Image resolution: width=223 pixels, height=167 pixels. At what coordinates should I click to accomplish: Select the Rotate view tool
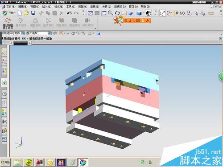(x=117, y=13)
